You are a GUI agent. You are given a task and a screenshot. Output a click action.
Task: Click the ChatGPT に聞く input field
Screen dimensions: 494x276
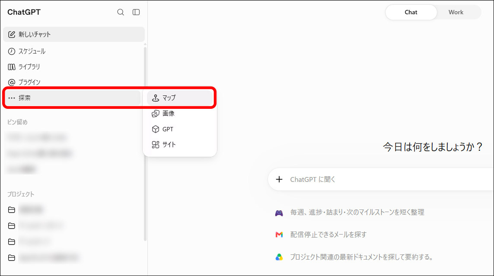tap(381, 179)
